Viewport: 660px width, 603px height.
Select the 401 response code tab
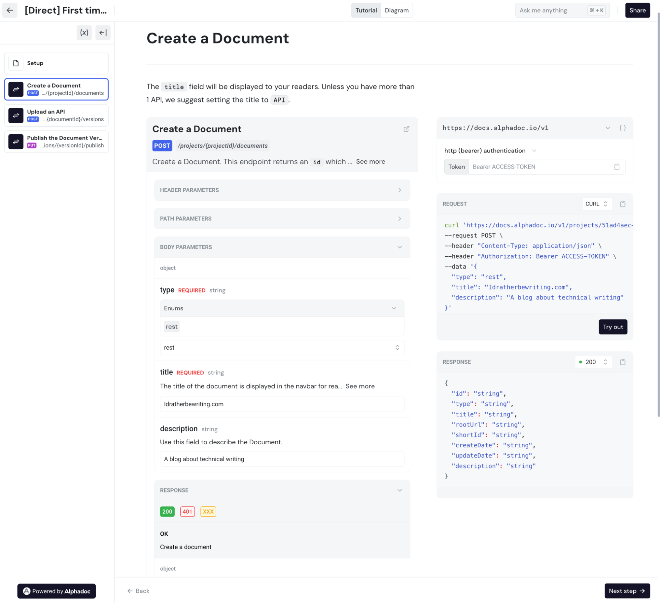(x=188, y=511)
